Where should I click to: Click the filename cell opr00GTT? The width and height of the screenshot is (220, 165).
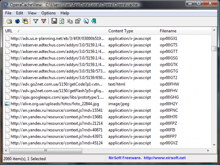coord(169,52)
